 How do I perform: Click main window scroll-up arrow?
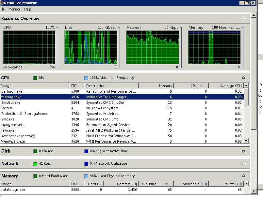point(254,15)
